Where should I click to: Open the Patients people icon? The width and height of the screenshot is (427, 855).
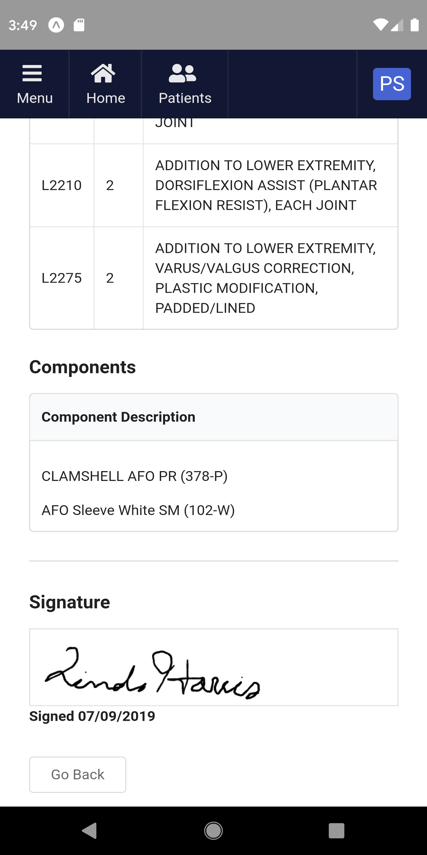tap(182, 73)
